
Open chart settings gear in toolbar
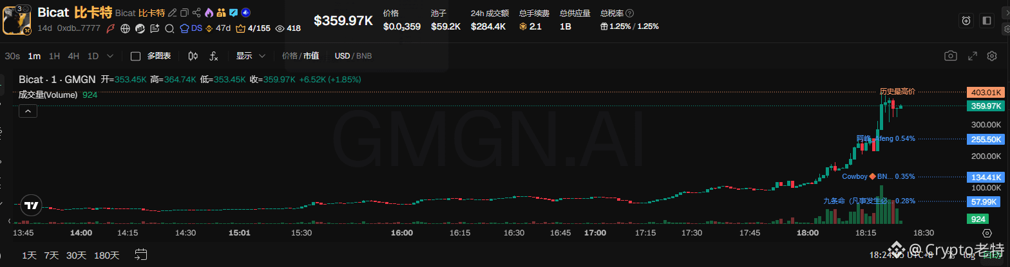[992, 56]
